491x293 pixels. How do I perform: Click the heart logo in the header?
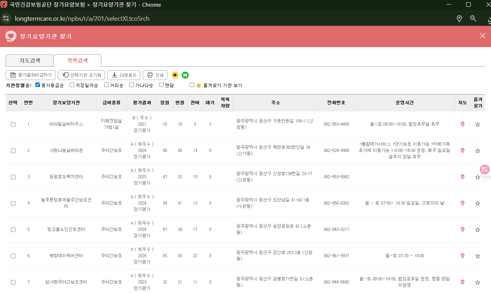[x=11, y=36]
